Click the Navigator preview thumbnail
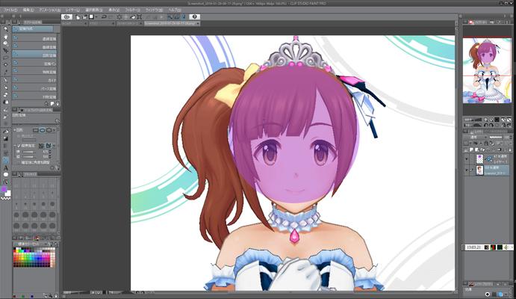Image resolution: width=516 pixels, height=299 pixels. pyautogui.click(x=487, y=70)
